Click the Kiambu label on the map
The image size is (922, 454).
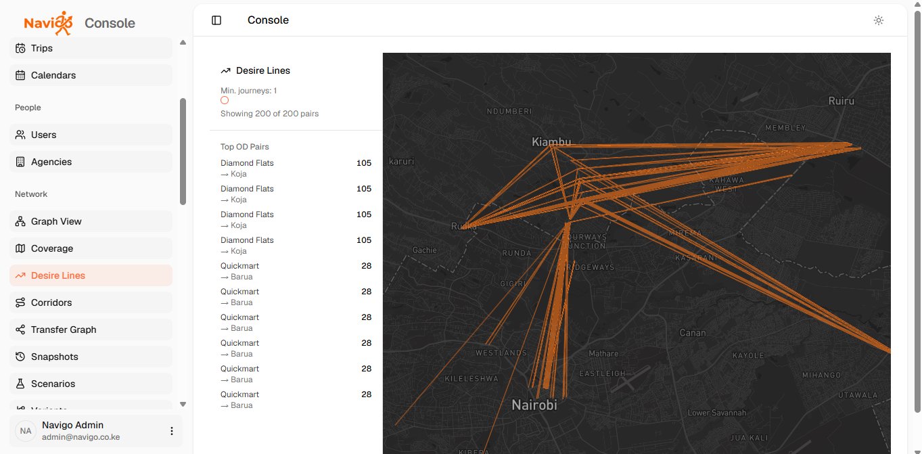(x=551, y=141)
